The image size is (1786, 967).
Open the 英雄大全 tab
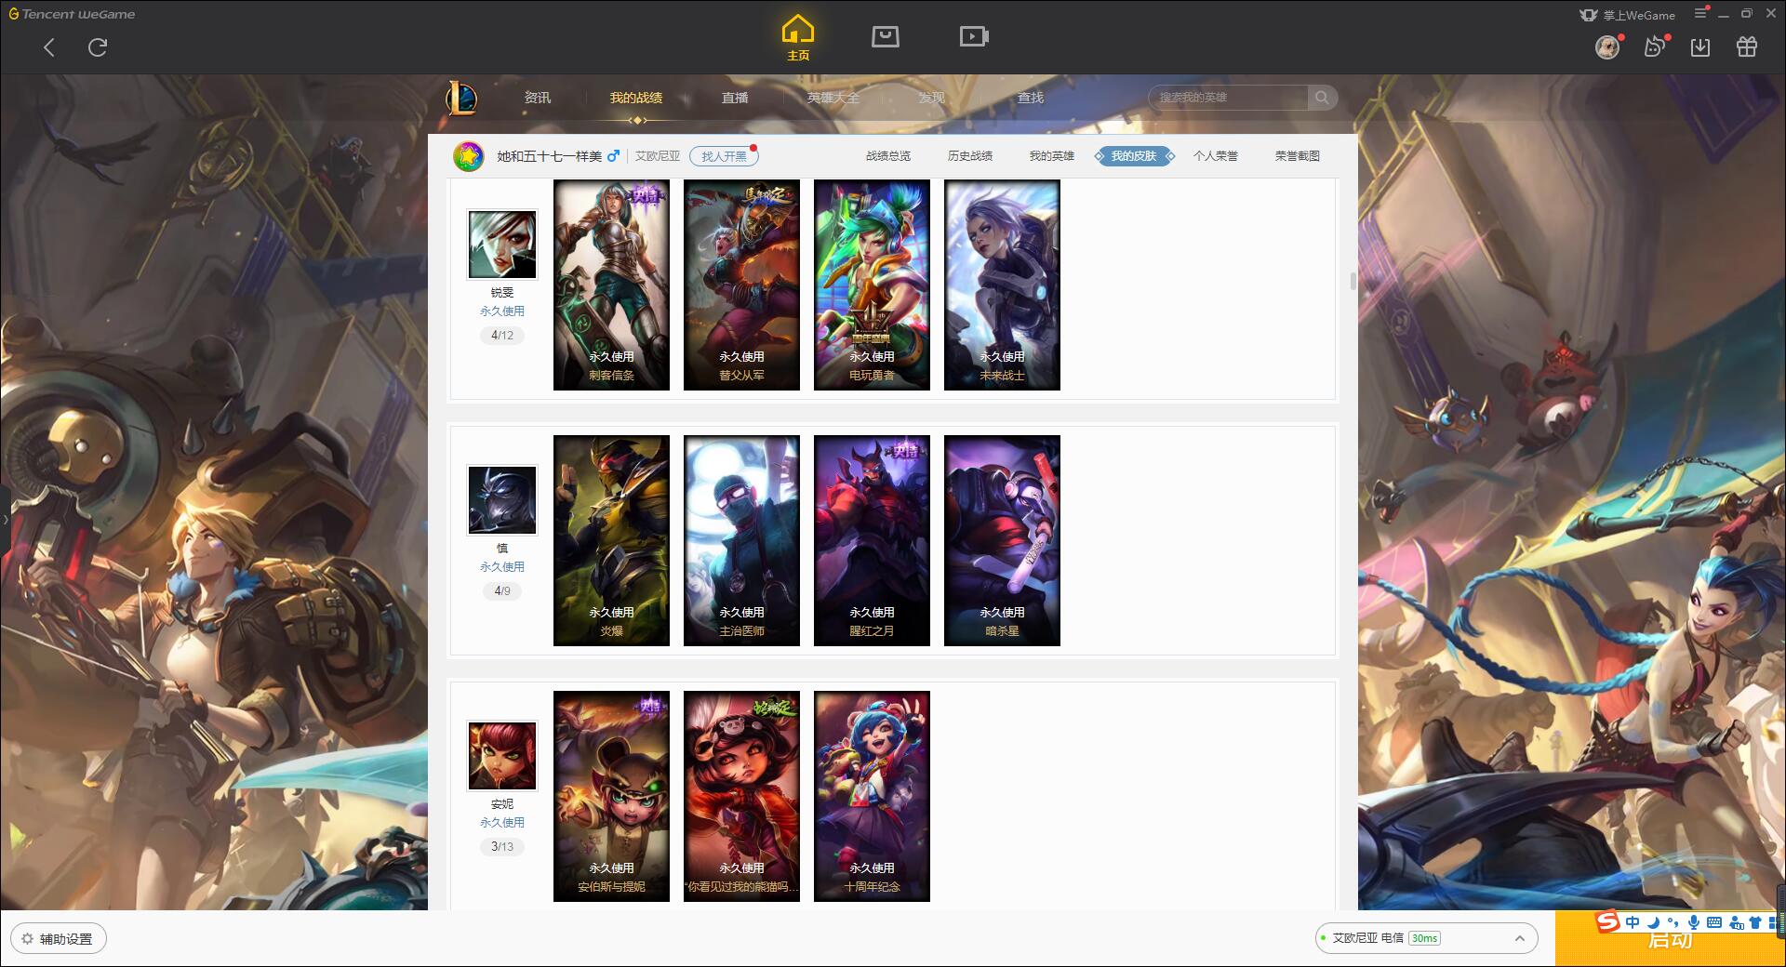pos(833,98)
